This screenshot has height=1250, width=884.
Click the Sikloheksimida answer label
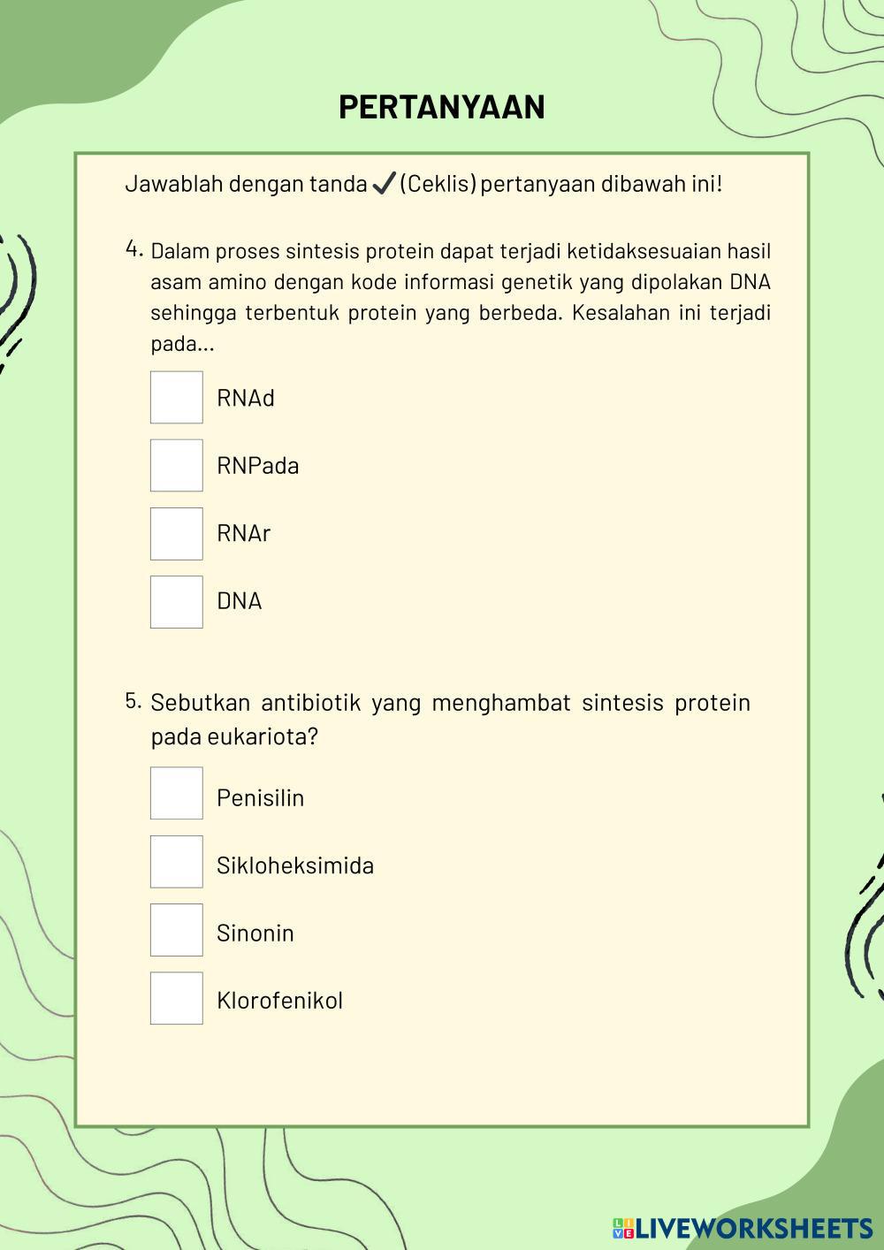click(295, 865)
